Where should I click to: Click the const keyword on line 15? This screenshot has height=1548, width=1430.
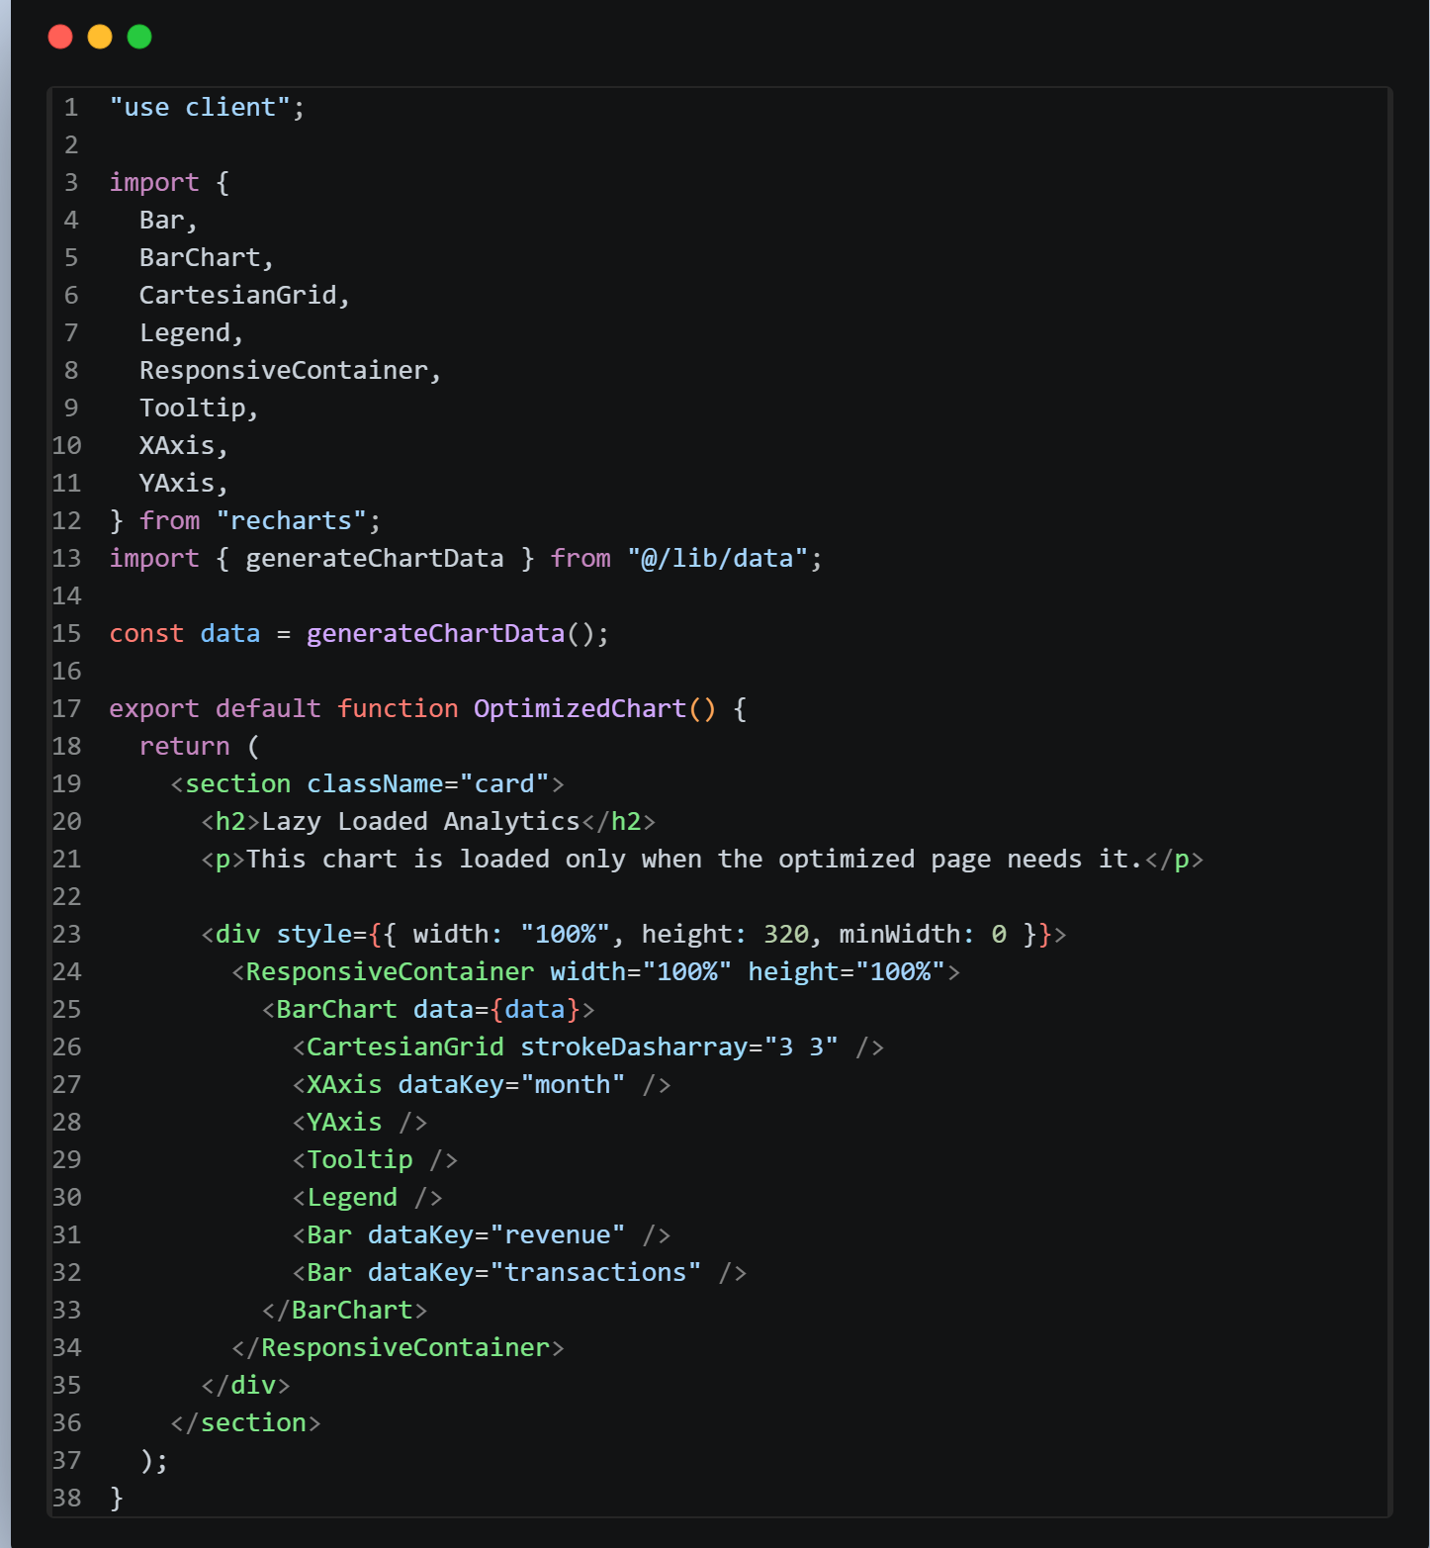(x=146, y=633)
